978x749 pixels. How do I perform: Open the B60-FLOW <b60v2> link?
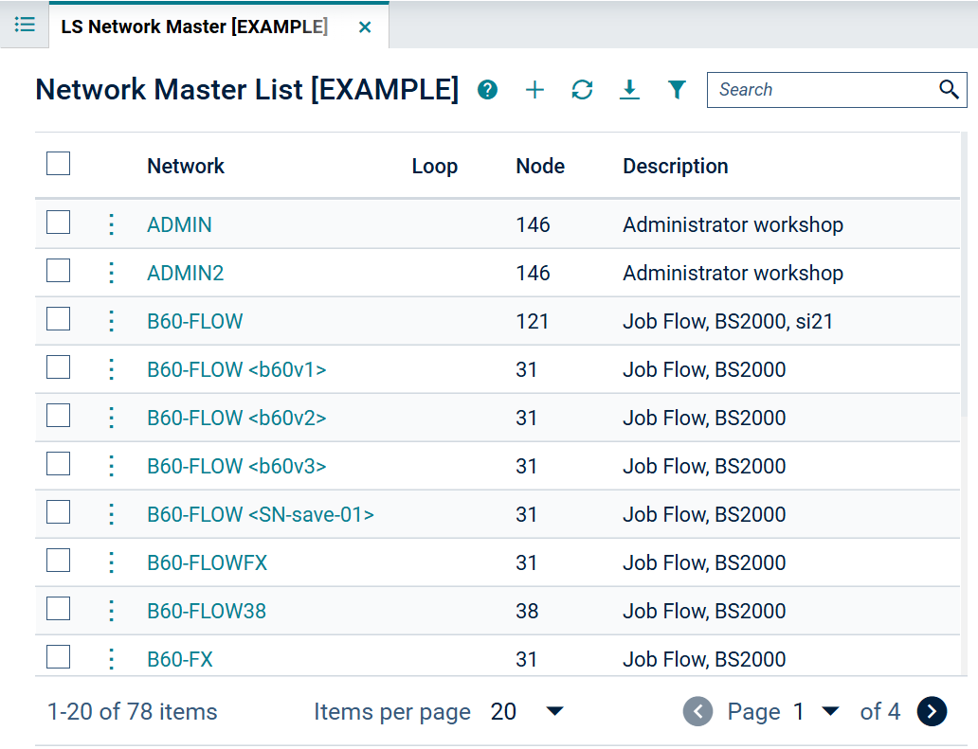tap(237, 418)
